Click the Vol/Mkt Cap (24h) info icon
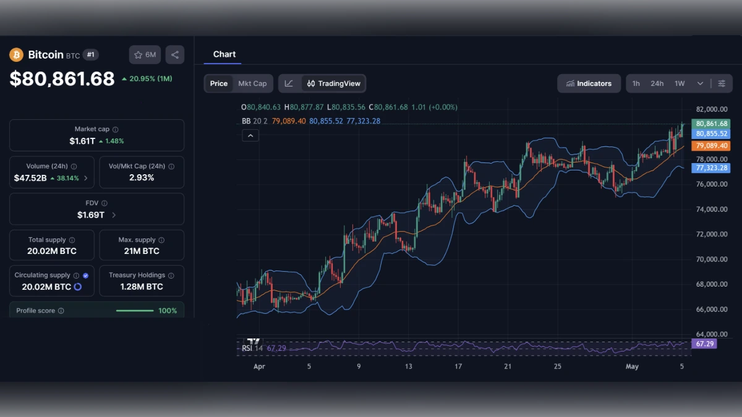The width and height of the screenshot is (742, 417). [171, 167]
